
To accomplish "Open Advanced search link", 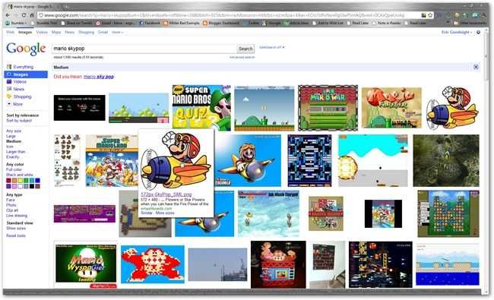I will click(x=242, y=57).
